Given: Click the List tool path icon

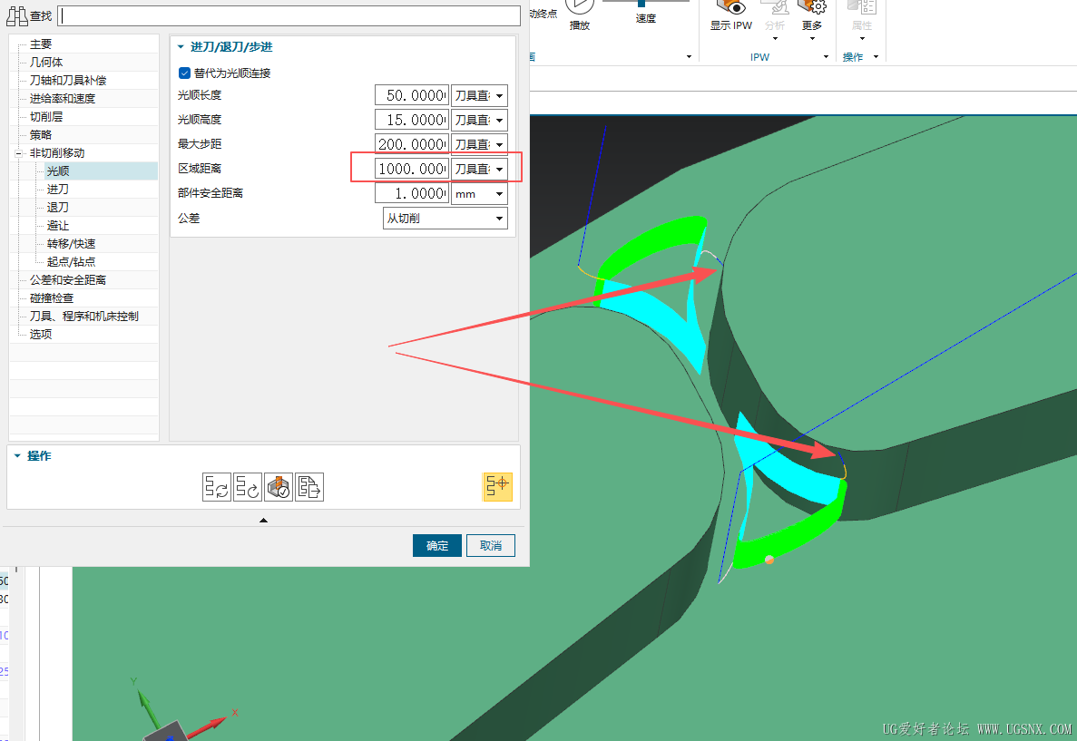Looking at the screenshot, I should [x=309, y=487].
